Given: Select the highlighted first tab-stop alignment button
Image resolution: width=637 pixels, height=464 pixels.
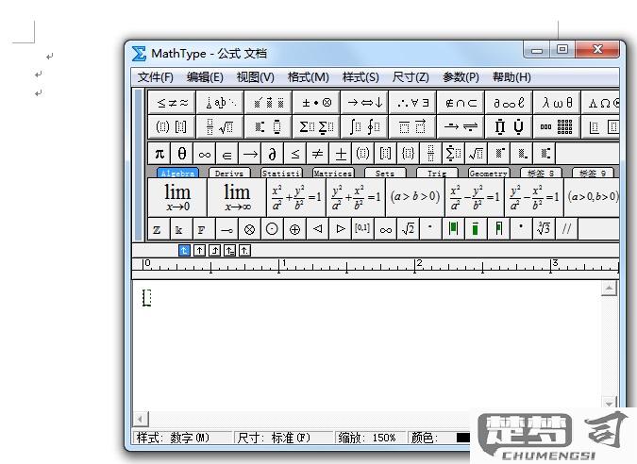Looking at the screenshot, I should (x=184, y=251).
